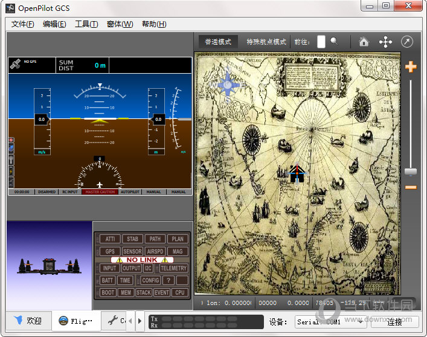Click the PLAN system health indicator
The width and height of the screenshot is (427, 337).
coord(178,239)
